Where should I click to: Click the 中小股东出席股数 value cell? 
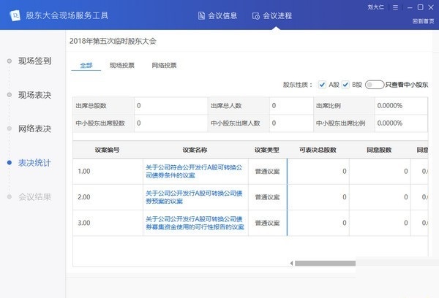coord(170,123)
